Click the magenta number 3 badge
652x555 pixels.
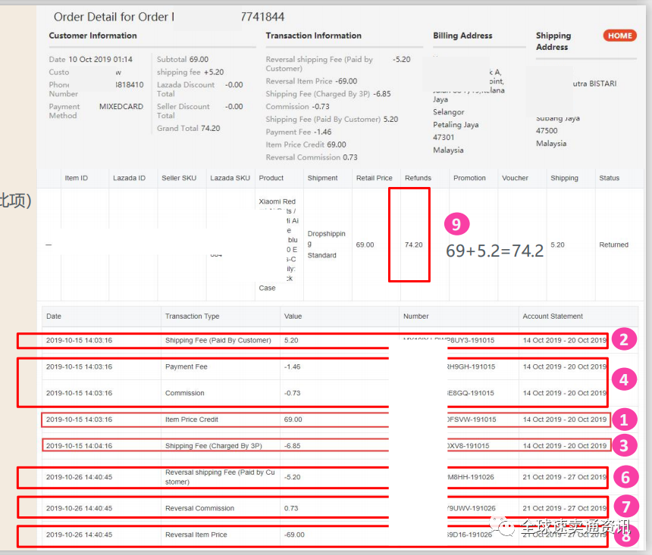click(623, 445)
